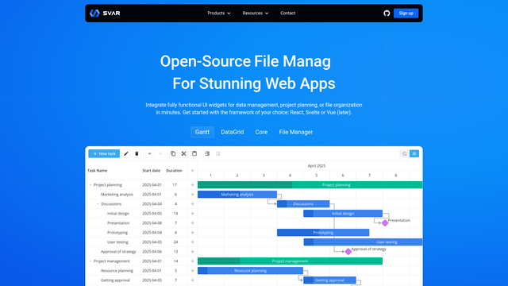Move task down with arrow icon

pyautogui.click(x=160, y=153)
